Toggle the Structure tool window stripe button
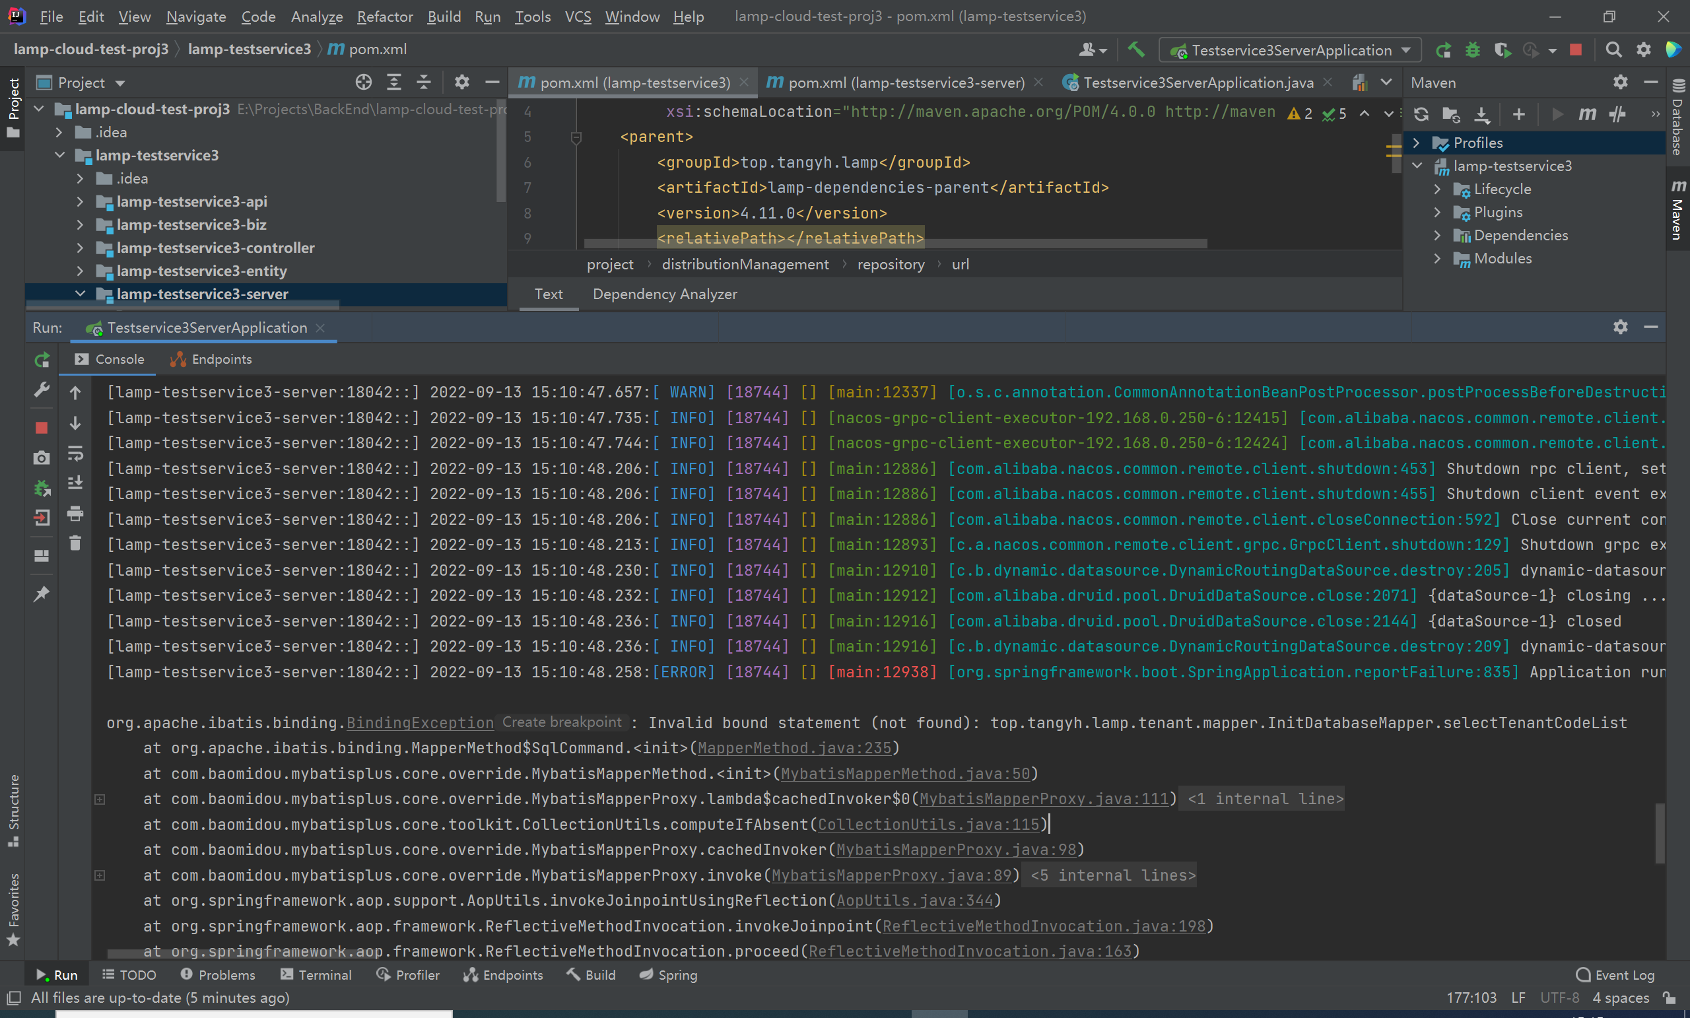The height and width of the screenshot is (1018, 1690). click(x=13, y=811)
